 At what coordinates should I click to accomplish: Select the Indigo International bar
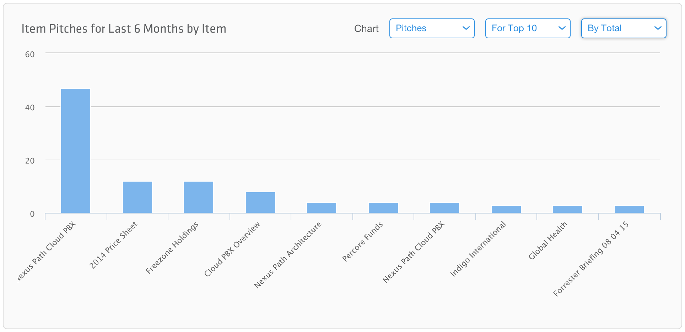click(506, 209)
